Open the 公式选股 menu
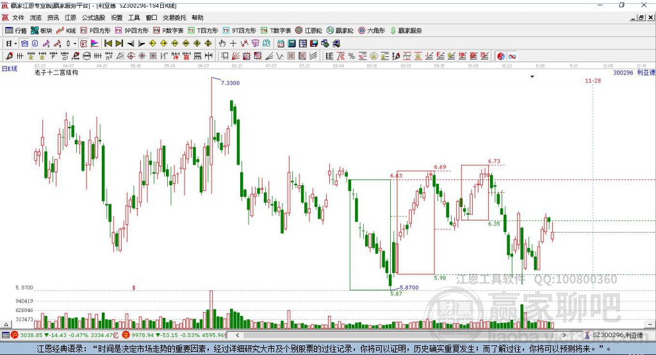 94,17
